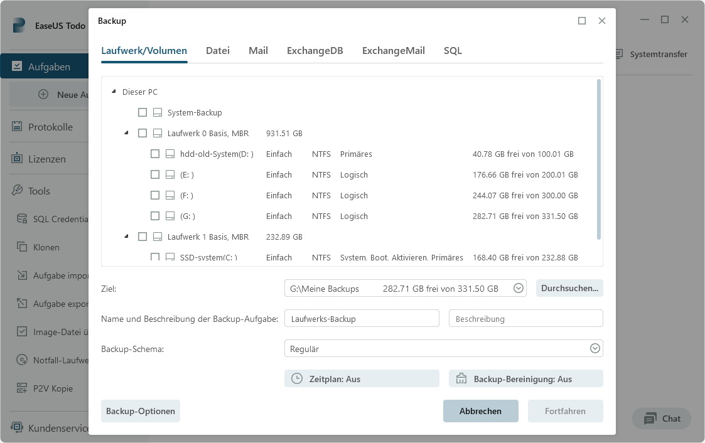Select '176.66 GB frei von 200.01 GB'
Image resolution: width=705 pixels, height=443 pixels.
click(525, 174)
